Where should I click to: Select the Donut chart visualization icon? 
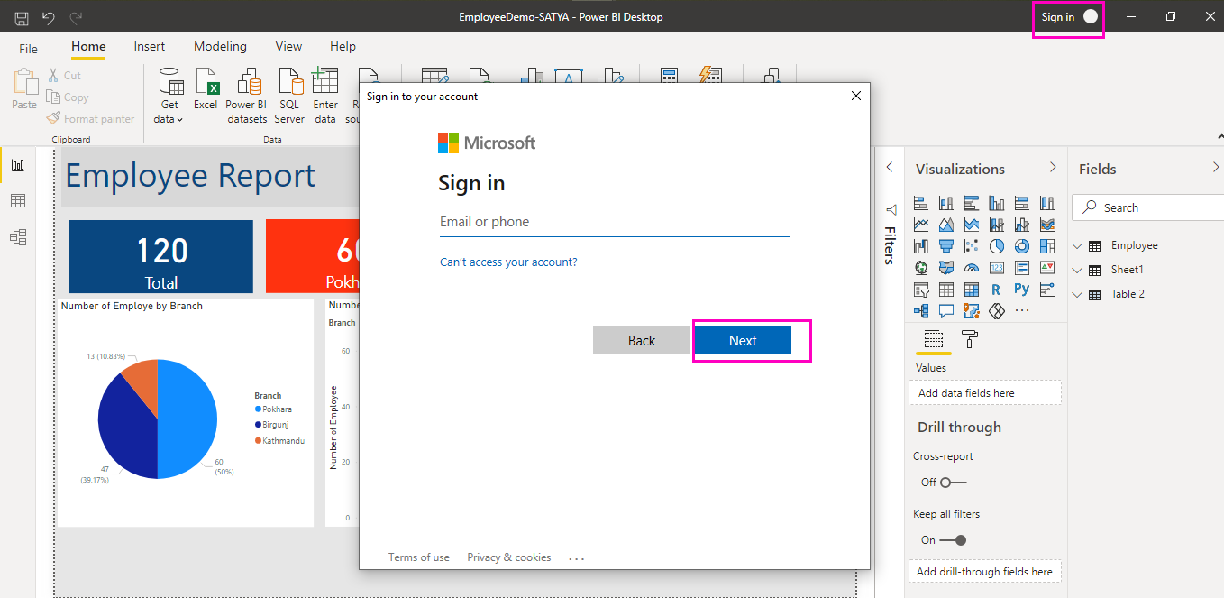1020,245
